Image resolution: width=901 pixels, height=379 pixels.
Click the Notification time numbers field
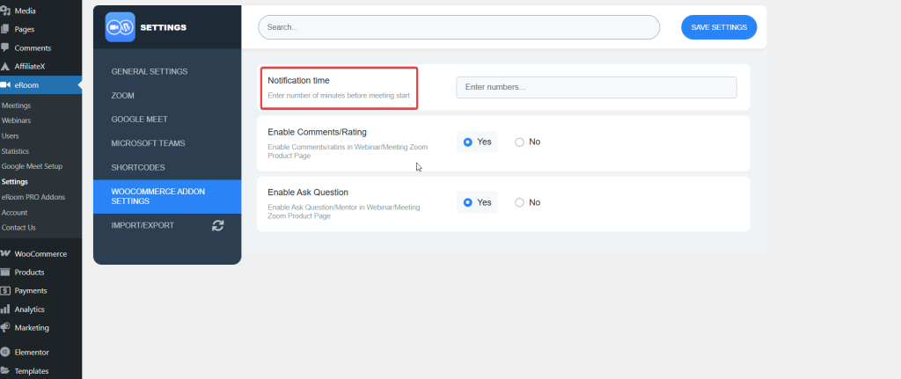[596, 87]
